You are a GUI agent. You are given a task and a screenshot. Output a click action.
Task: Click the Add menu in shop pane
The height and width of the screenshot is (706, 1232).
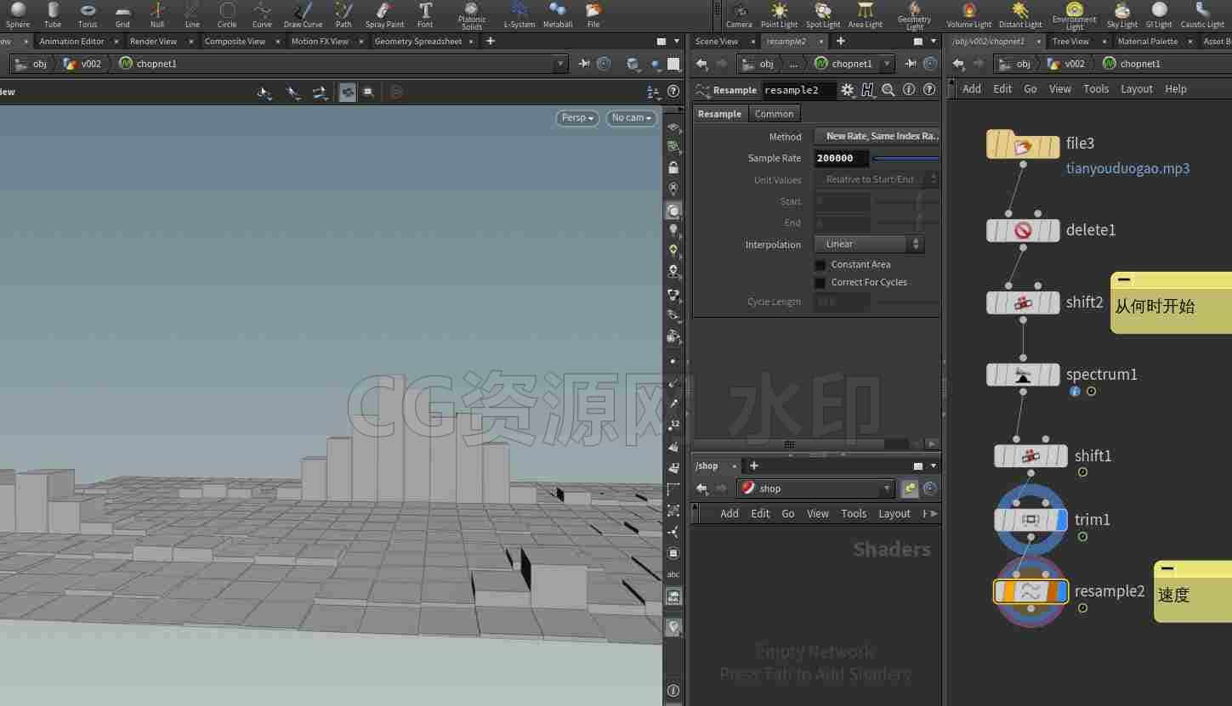(x=730, y=513)
